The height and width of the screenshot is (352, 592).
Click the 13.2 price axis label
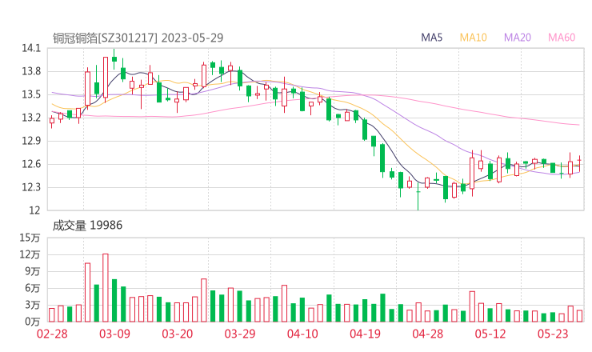pyautogui.click(x=31, y=118)
